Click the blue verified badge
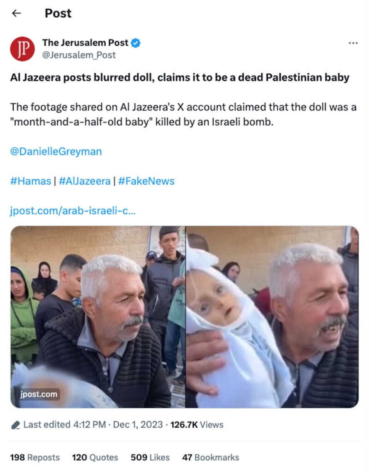The image size is (369, 473). point(136,43)
